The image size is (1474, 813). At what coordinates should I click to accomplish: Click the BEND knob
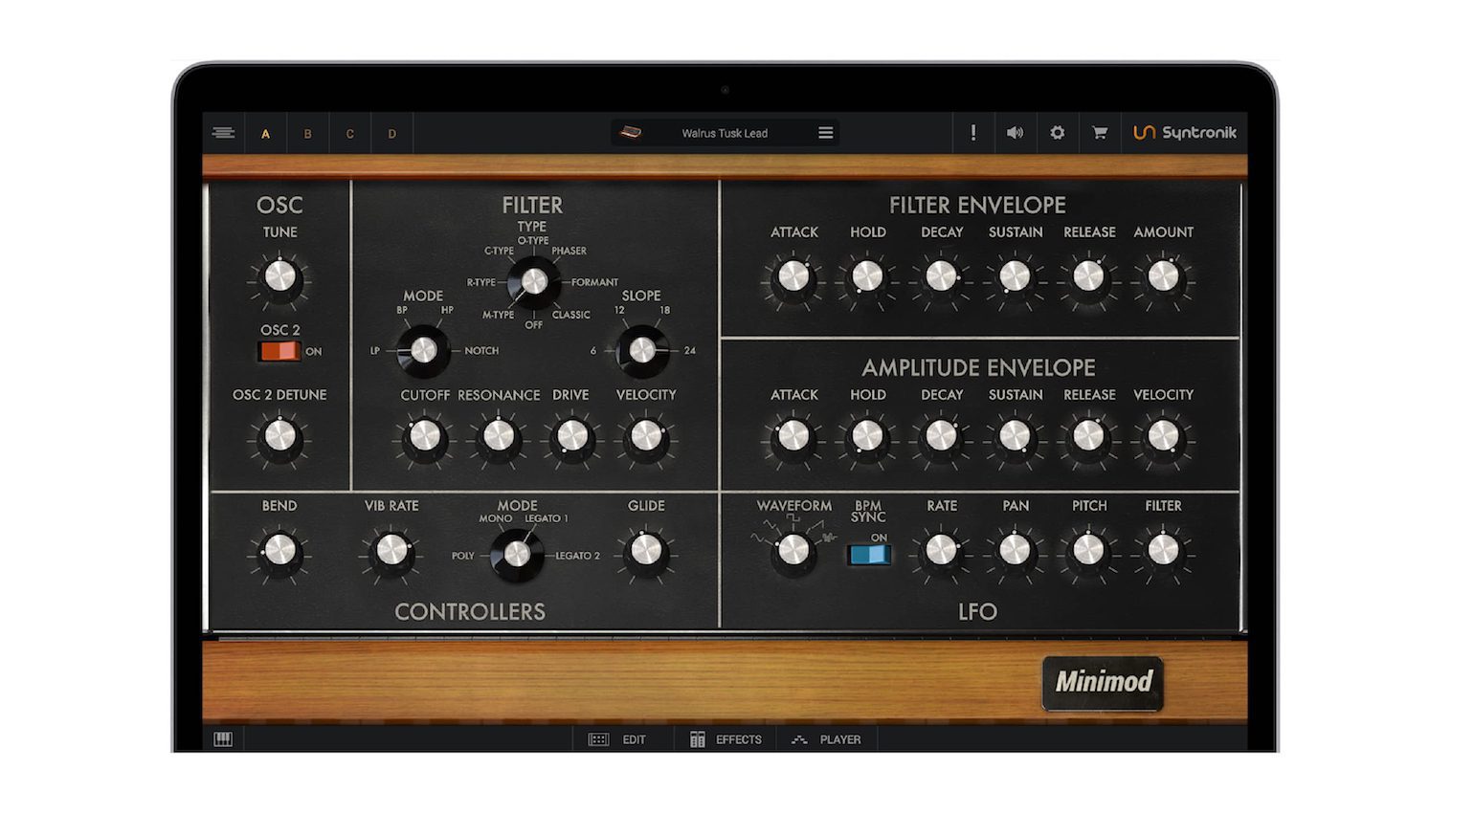279,550
